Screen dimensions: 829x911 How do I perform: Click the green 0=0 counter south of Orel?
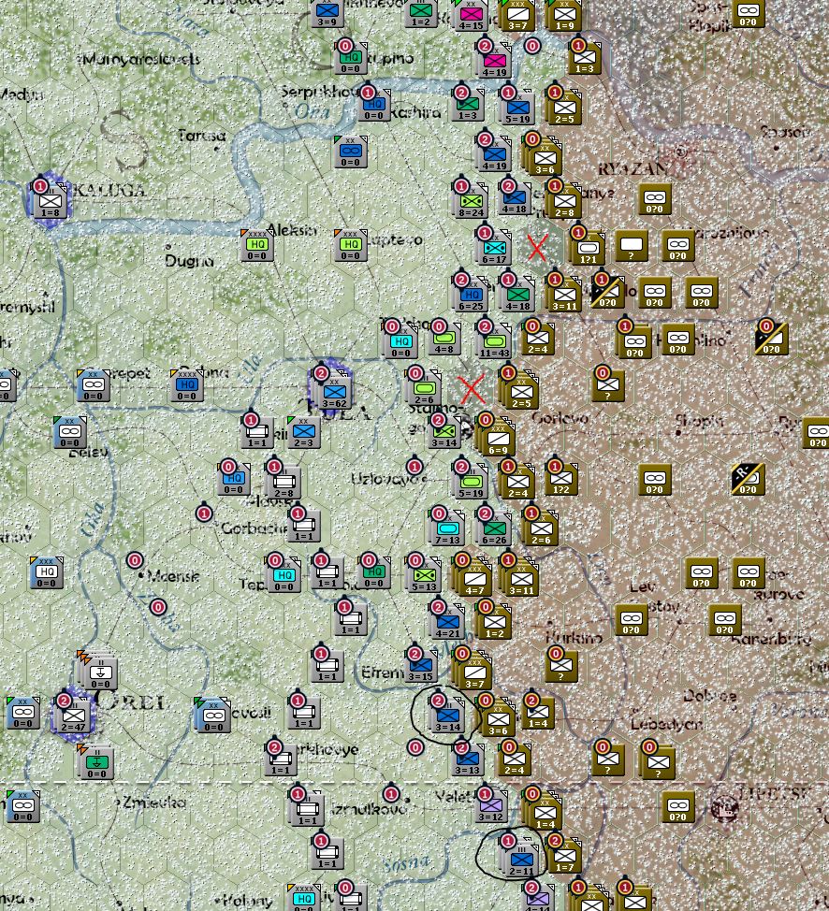97,762
